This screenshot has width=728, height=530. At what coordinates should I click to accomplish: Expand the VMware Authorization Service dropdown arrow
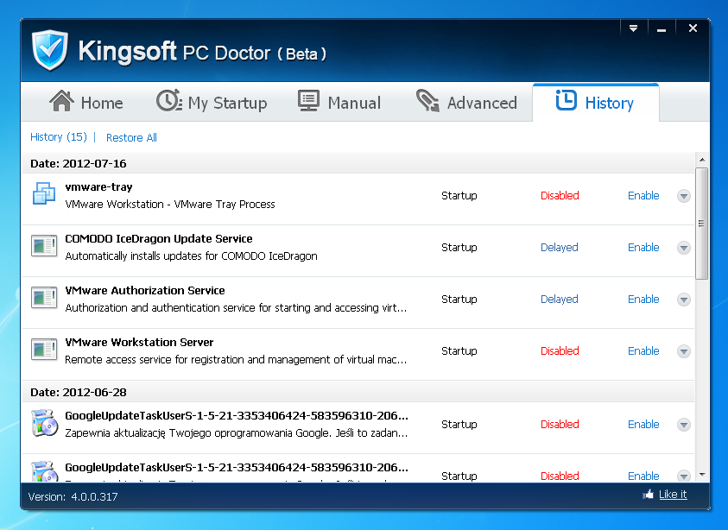coord(683,300)
